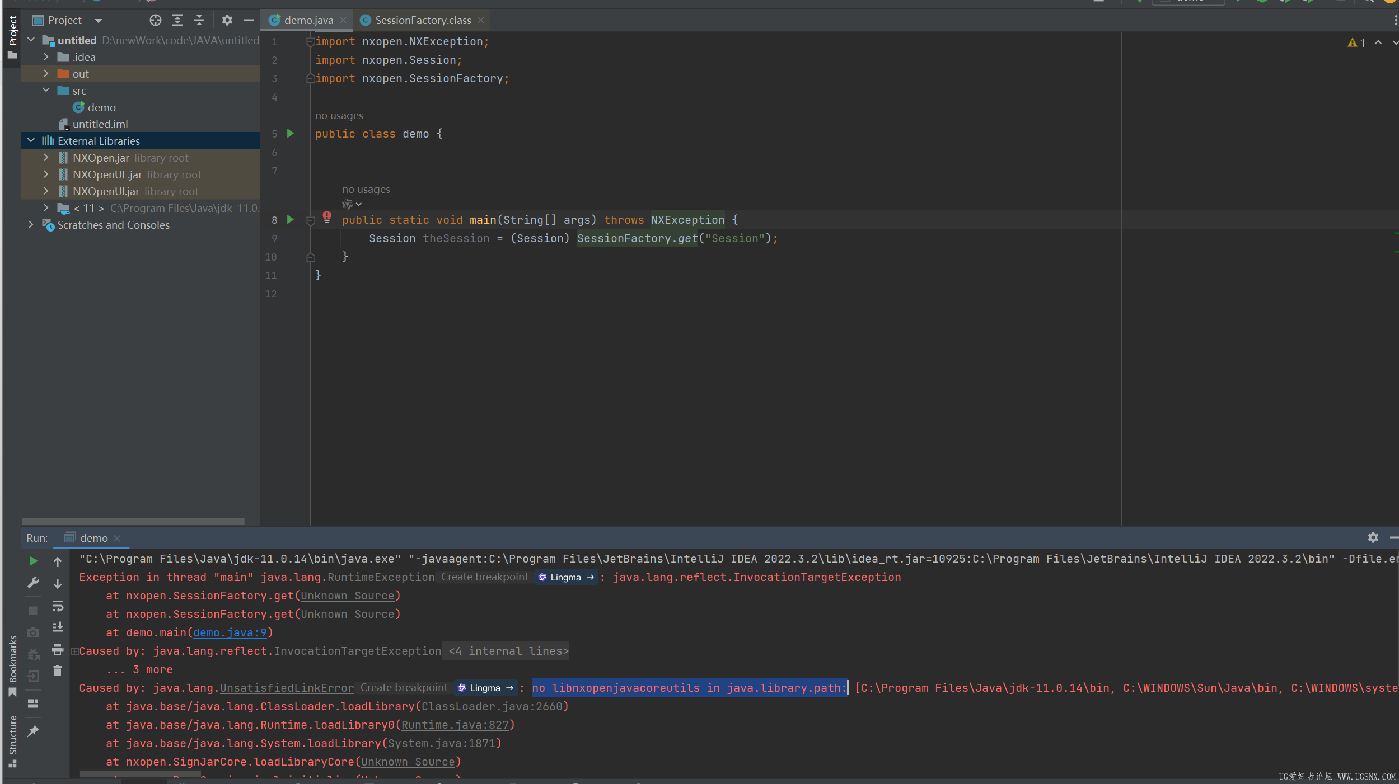Click Lingma button beside RuntimeException
The width and height of the screenshot is (1399, 784).
(566, 577)
